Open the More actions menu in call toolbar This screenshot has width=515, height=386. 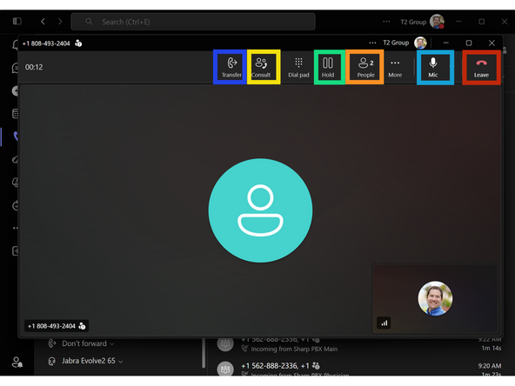point(395,67)
